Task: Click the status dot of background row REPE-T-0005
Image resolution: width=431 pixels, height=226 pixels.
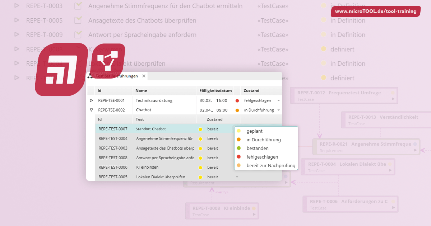Action: (x=323, y=20)
